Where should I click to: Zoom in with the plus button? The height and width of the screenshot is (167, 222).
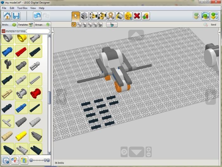(149, 149)
